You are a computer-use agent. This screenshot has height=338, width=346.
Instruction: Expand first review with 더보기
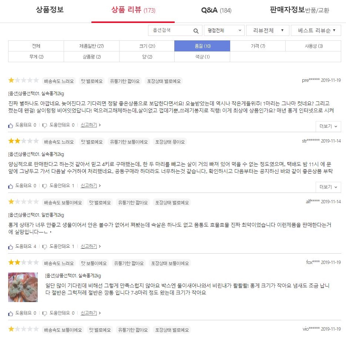[x=328, y=126]
